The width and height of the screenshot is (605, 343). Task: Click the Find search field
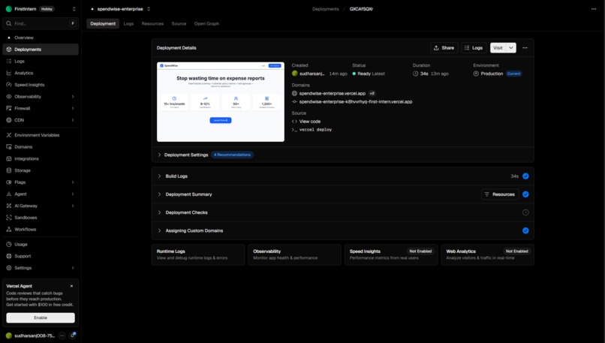click(x=41, y=23)
